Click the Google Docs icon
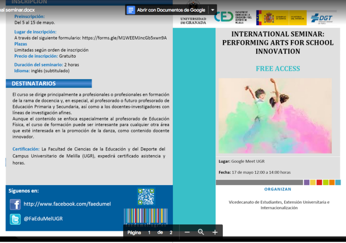The height and width of the screenshot is (243, 346). (x=131, y=10)
